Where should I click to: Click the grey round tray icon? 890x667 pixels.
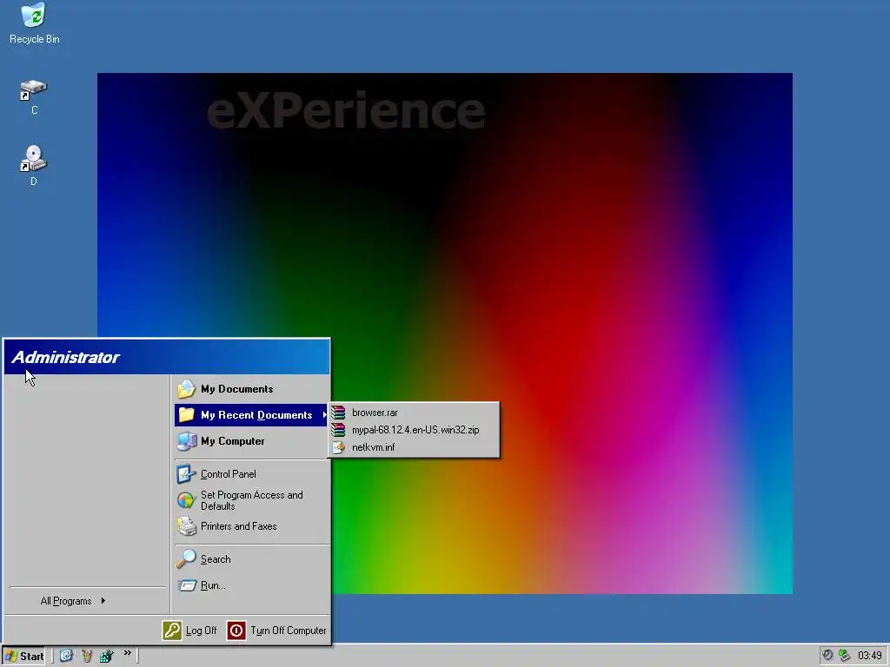point(827,655)
